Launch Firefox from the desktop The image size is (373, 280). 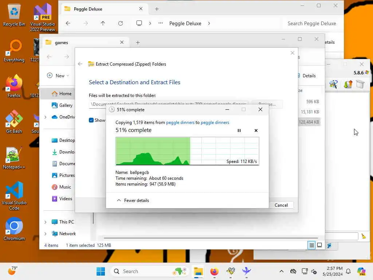coord(14,86)
